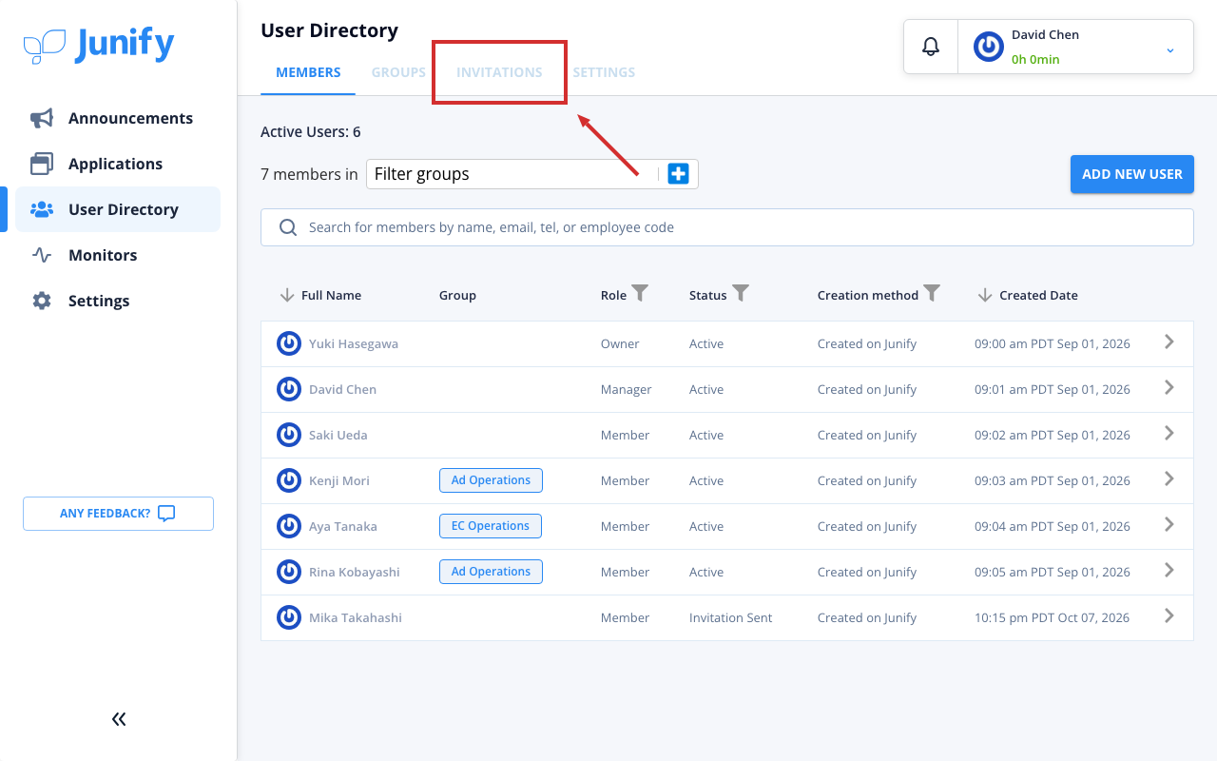Click the EC Operations group tag
The width and height of the screenshot is (1217, 761).
tap(491, 526)
